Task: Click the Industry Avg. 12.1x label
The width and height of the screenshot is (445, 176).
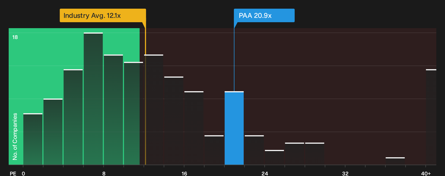Action: pyautogui.click(x=103, y=15)
